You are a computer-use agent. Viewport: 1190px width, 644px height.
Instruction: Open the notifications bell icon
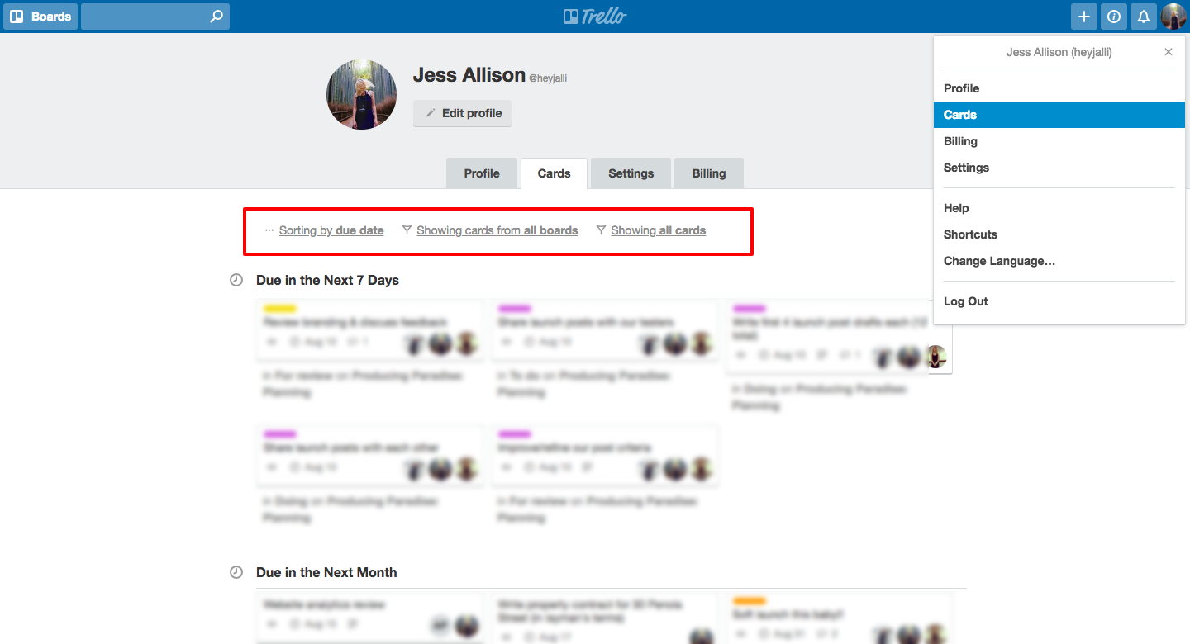[x=1143, y=16]
